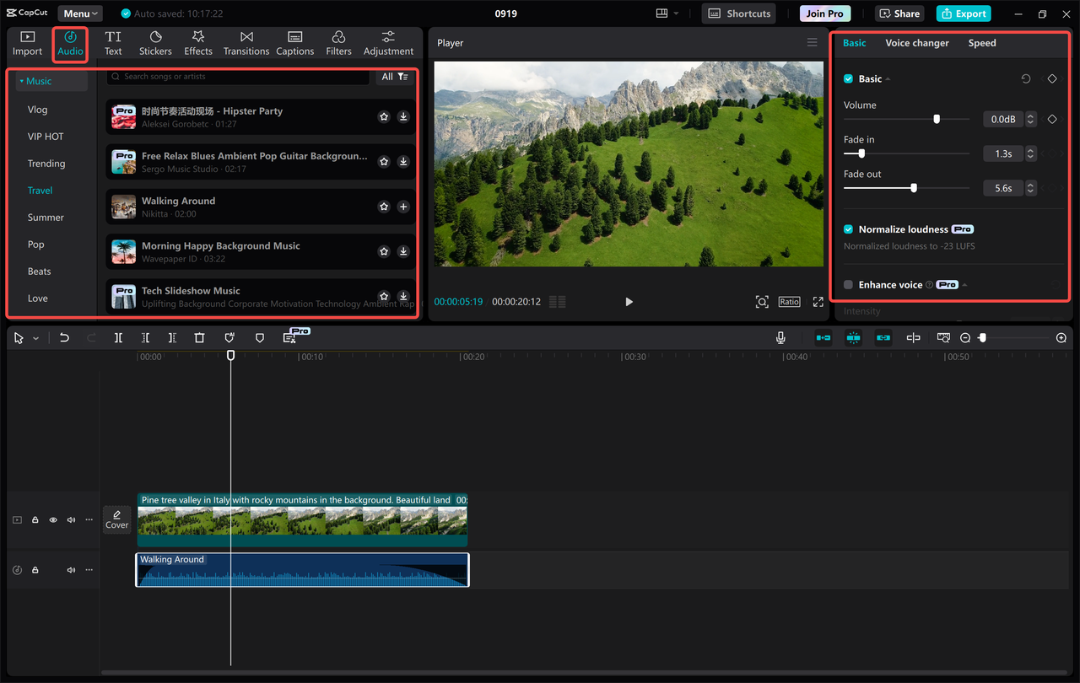
Task: Switch to the Voice changer tab
Action: pos(916,43)
